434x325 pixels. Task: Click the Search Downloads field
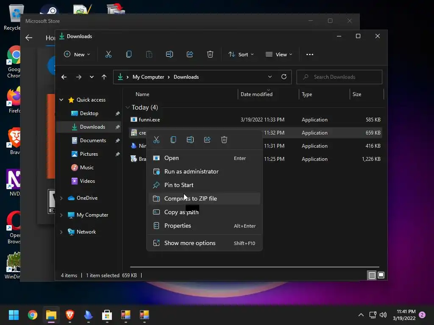(339, 77)
